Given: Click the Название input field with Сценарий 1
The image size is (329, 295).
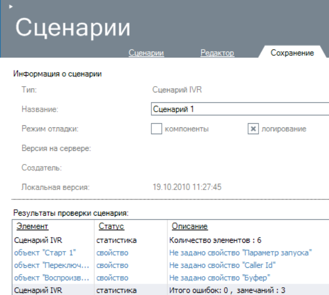Looking at the screenshot, I should click(240, 109).
